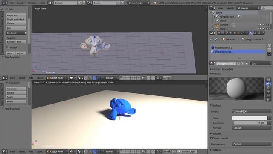The width and height of the screenshot is (273, 154).
Task: Add a new screen layout next to Default
Action: point(80,3)
